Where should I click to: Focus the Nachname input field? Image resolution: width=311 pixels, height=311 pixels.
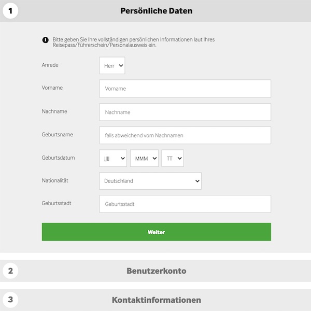click(x=185, y=112)
